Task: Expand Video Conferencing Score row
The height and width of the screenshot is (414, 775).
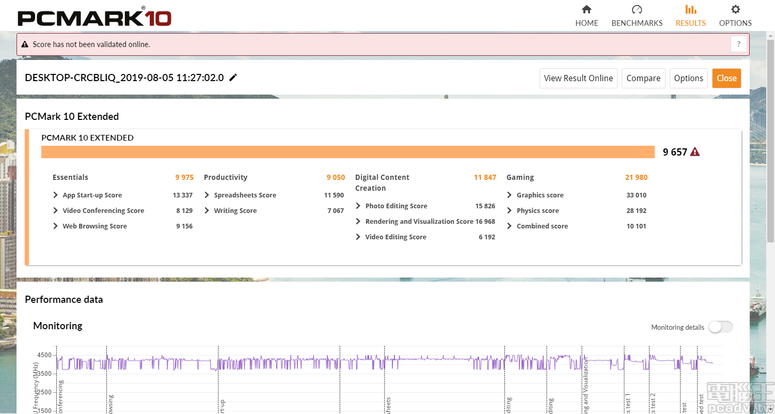Action: (56, 211)
